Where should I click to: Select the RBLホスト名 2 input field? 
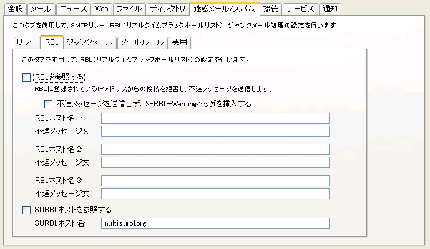pos(215,149)
